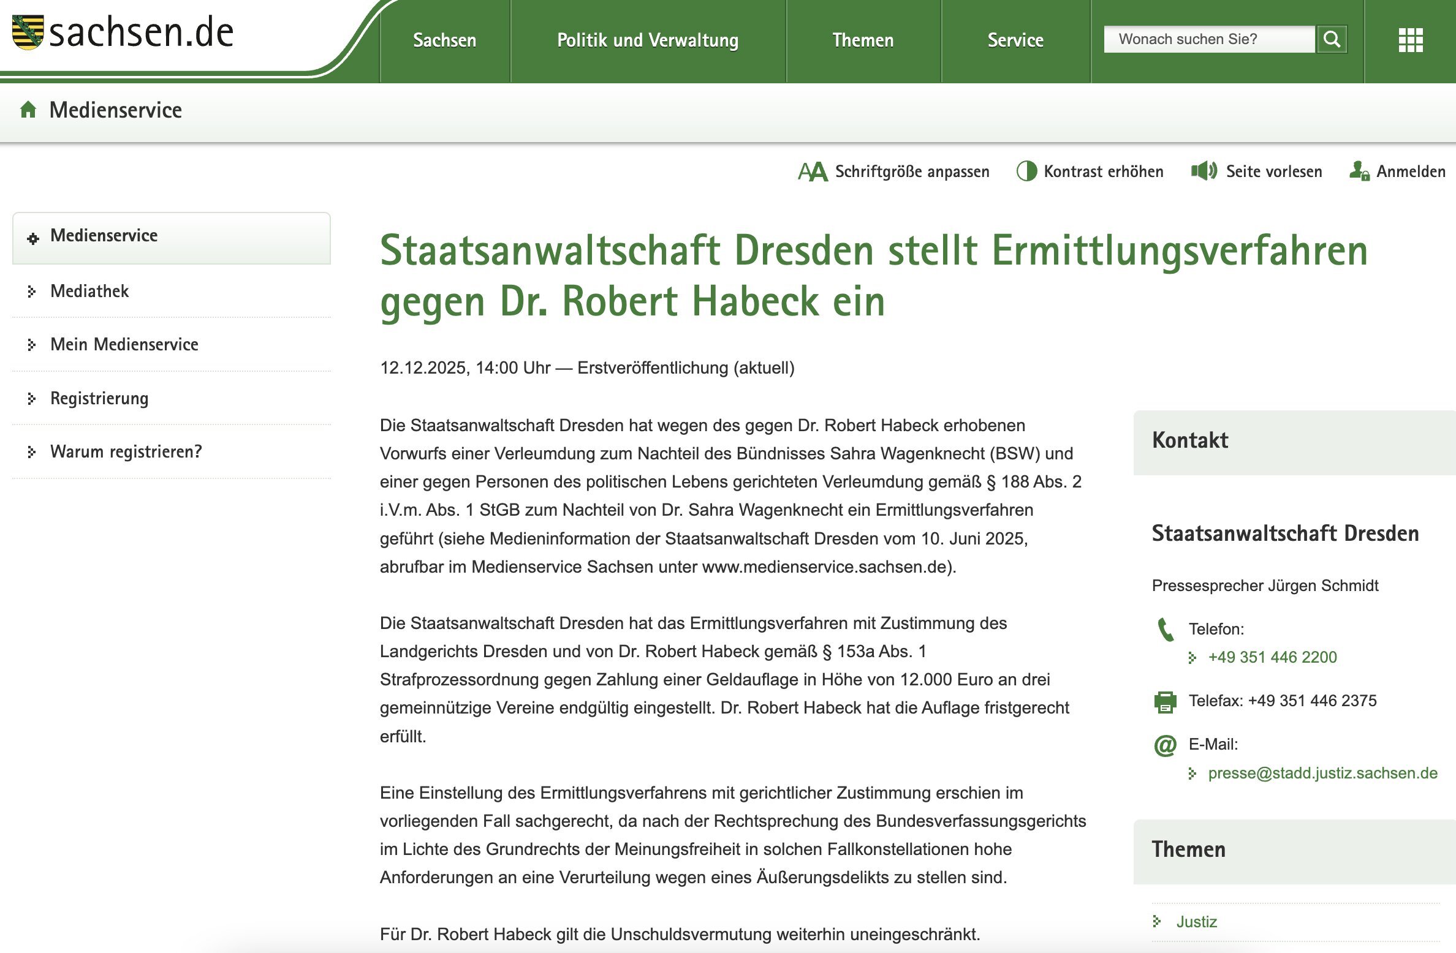The image size is (1456, 953).
Task: Click the speaker icon for Seite vorlesen
Action: (x=1204, y=171)
